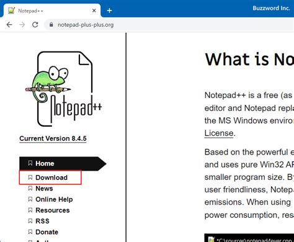Viewport: 294px width, 242px height.
Task: Click the bookmark icon beside Donate
Action: click(x=30, y=232)
